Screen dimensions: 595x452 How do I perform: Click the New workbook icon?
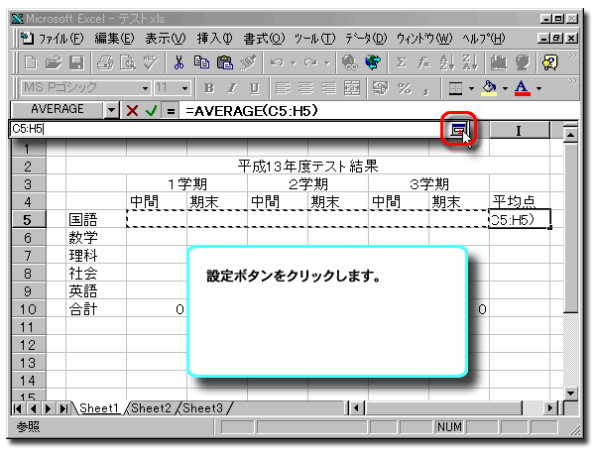[x=31, y=62]
